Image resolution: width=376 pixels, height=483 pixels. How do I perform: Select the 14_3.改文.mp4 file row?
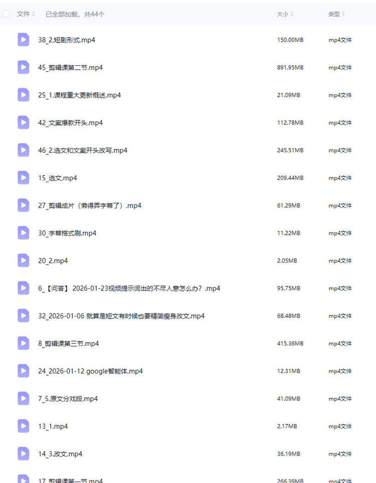pyautogui.click(x=188, y=454)
